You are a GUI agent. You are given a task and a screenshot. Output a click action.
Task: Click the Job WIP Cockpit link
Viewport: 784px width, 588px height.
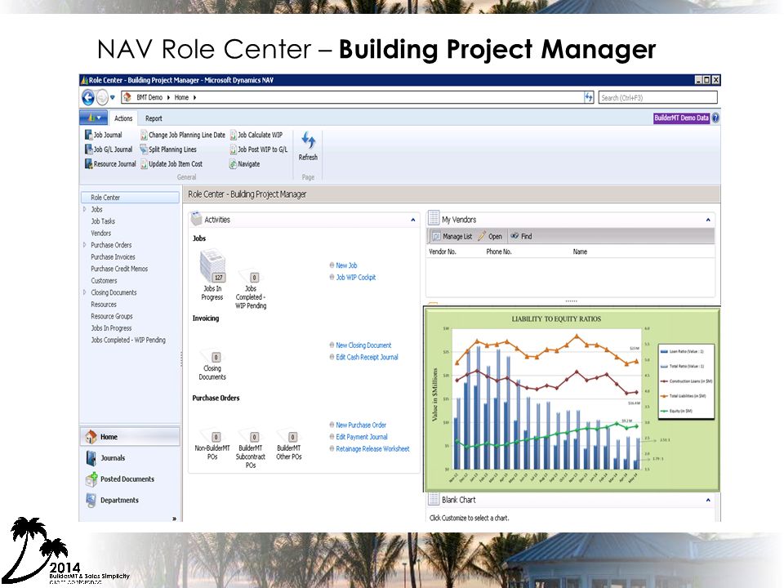(x=355, y=278)
